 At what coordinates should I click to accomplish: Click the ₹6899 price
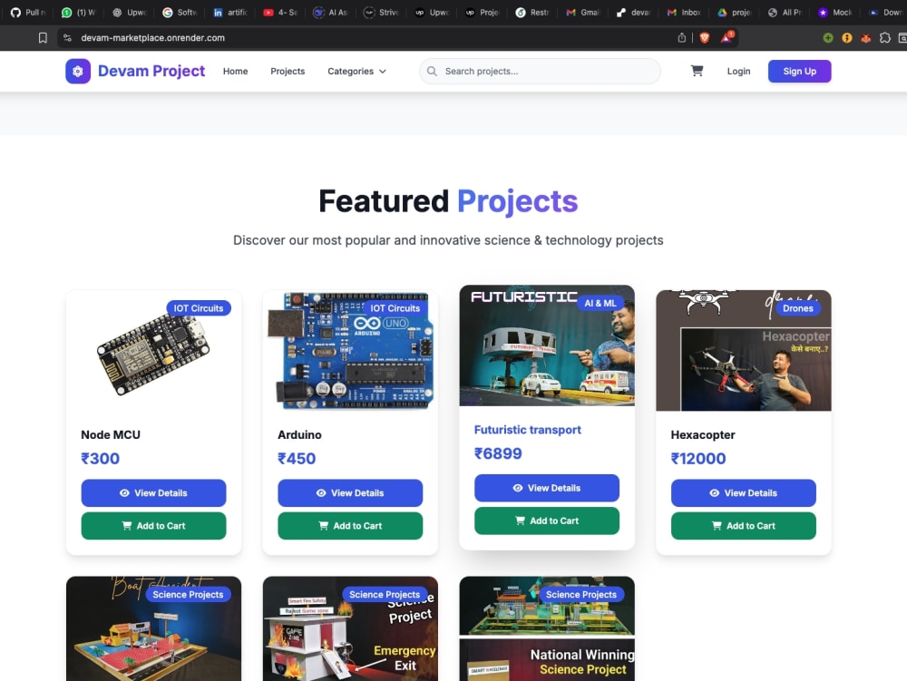498,453
